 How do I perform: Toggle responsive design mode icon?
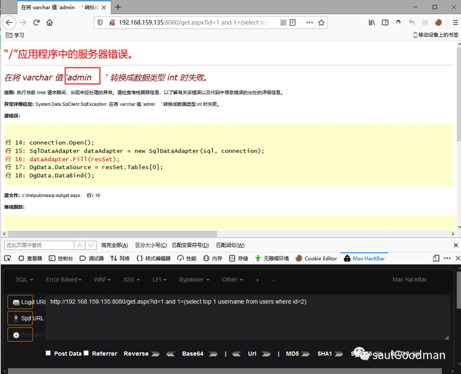[436, 258]
